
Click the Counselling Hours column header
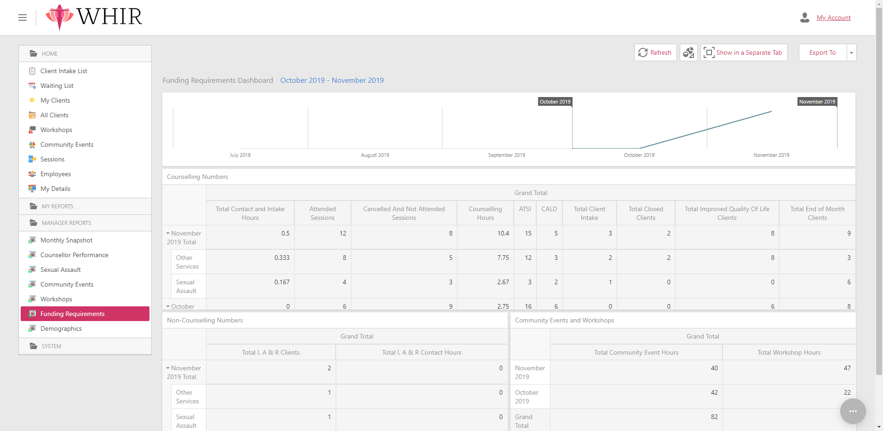[485, 213]
